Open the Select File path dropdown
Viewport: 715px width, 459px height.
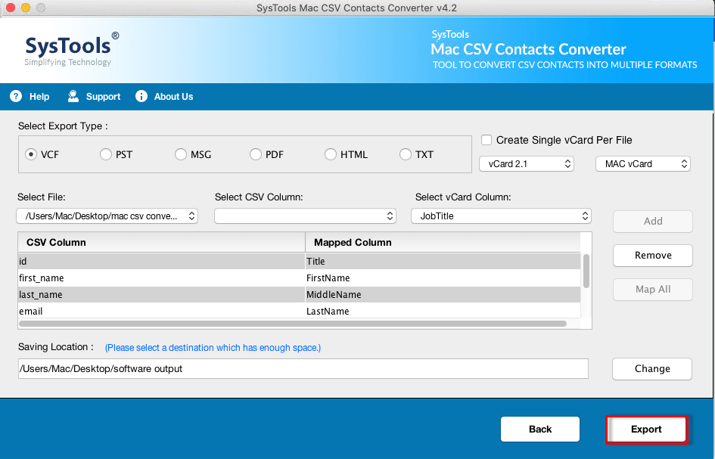tap(107, 216)
